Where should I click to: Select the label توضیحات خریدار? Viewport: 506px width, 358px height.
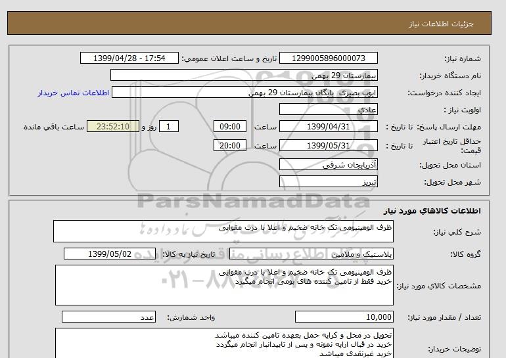tap(454, 349)
